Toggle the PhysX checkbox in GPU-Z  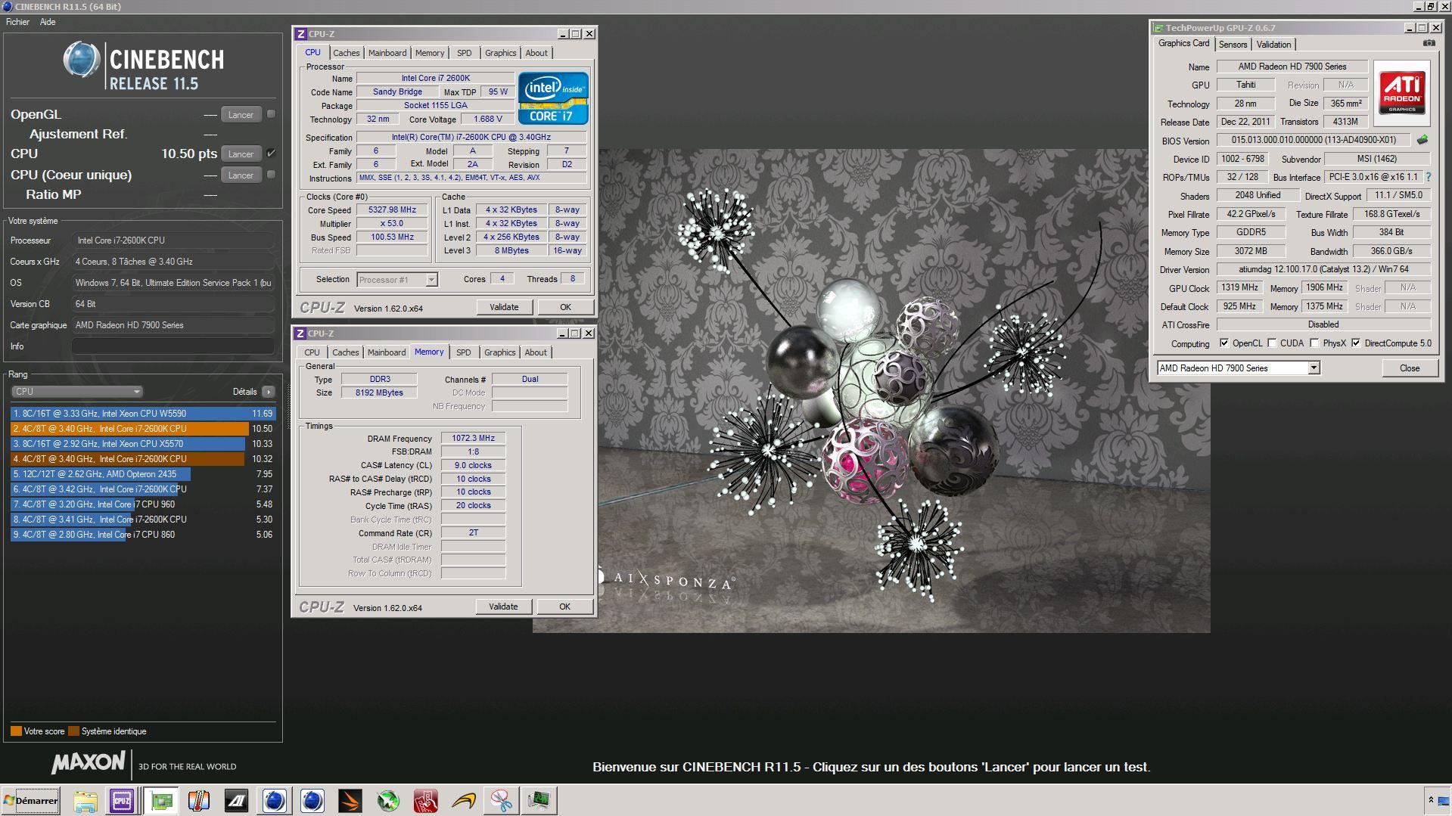[1314, 343]
